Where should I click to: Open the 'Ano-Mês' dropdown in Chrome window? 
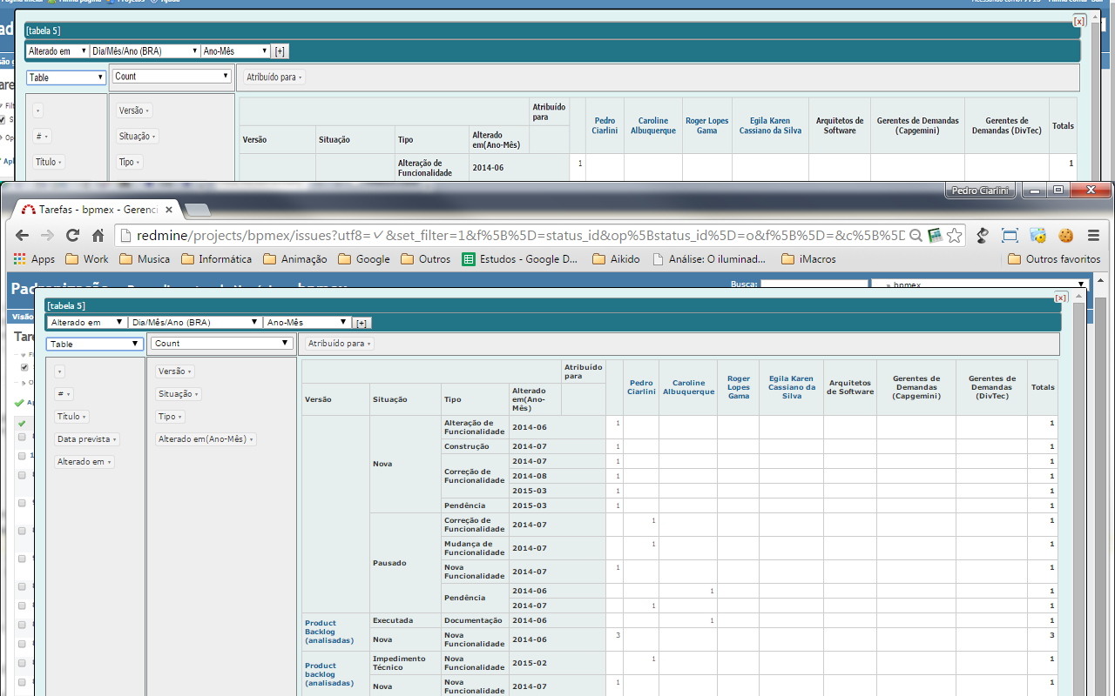pos(307,322)
